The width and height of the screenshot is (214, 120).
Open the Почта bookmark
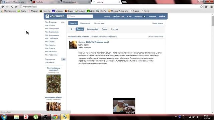pyautogui.click(x=145, y=11)
